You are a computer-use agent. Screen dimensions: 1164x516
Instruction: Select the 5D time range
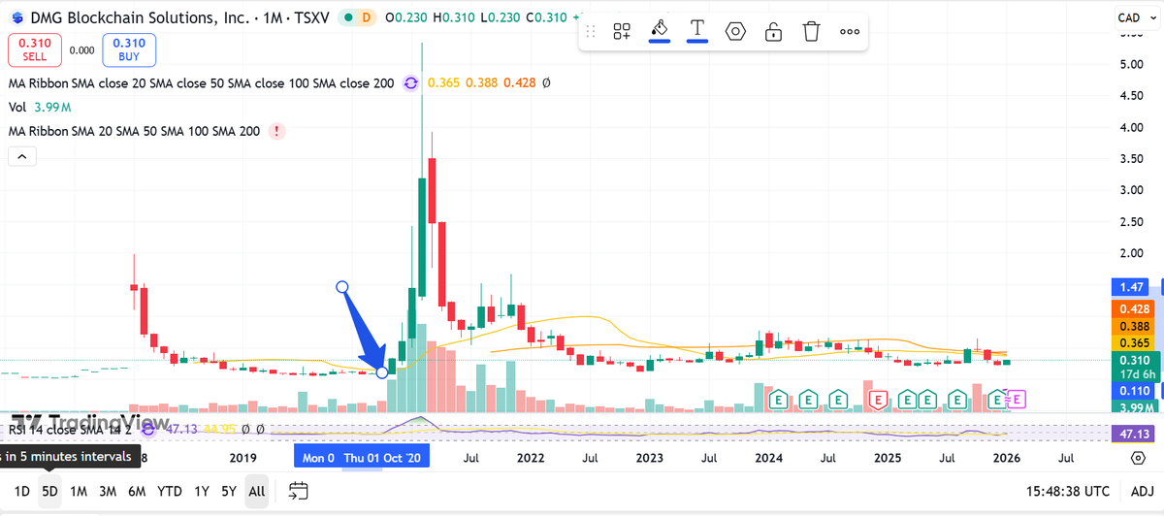(49, 492)
